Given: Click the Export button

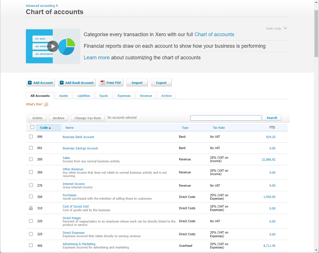Looking at the screenshot, I should [x=161, y=82].
